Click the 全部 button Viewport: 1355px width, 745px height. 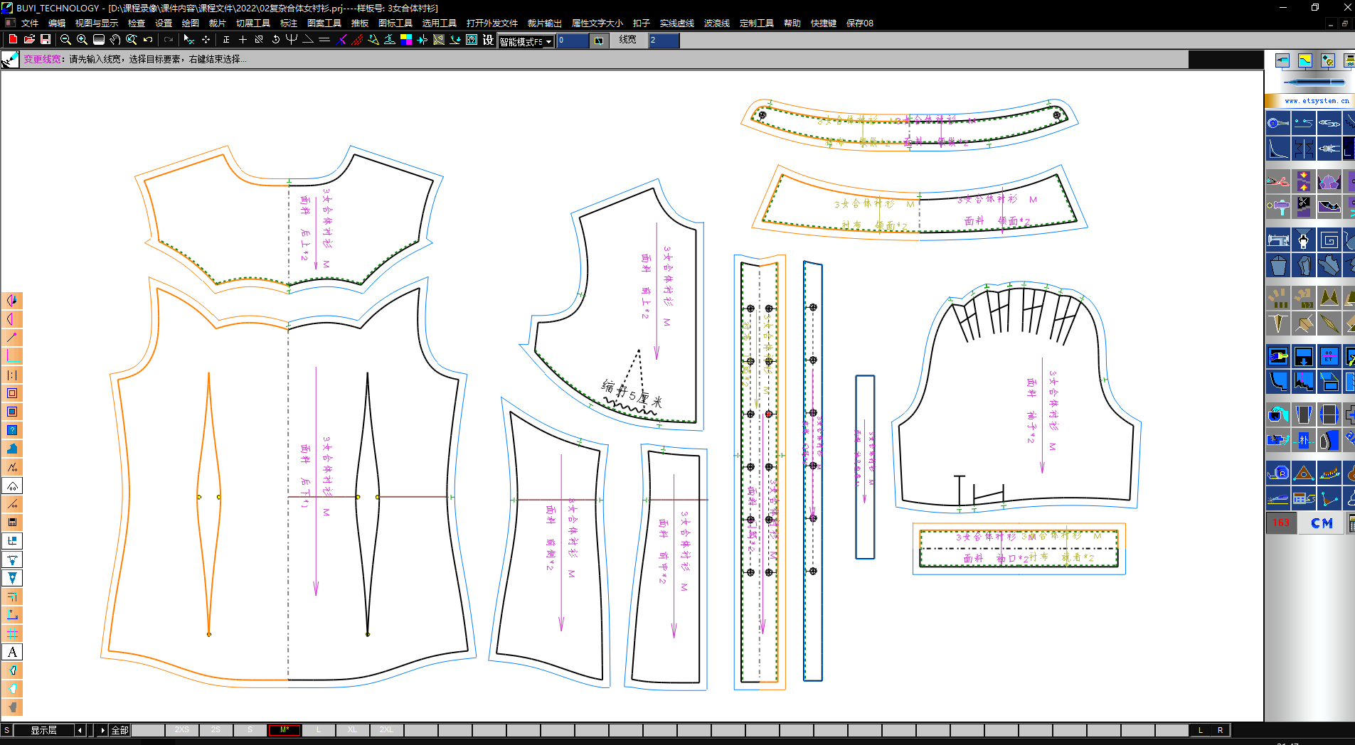click(x=119, y=730)
